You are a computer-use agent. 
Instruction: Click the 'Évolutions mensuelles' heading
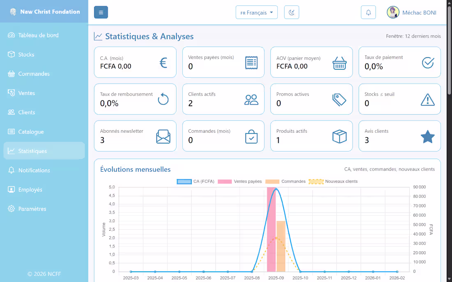135,169
